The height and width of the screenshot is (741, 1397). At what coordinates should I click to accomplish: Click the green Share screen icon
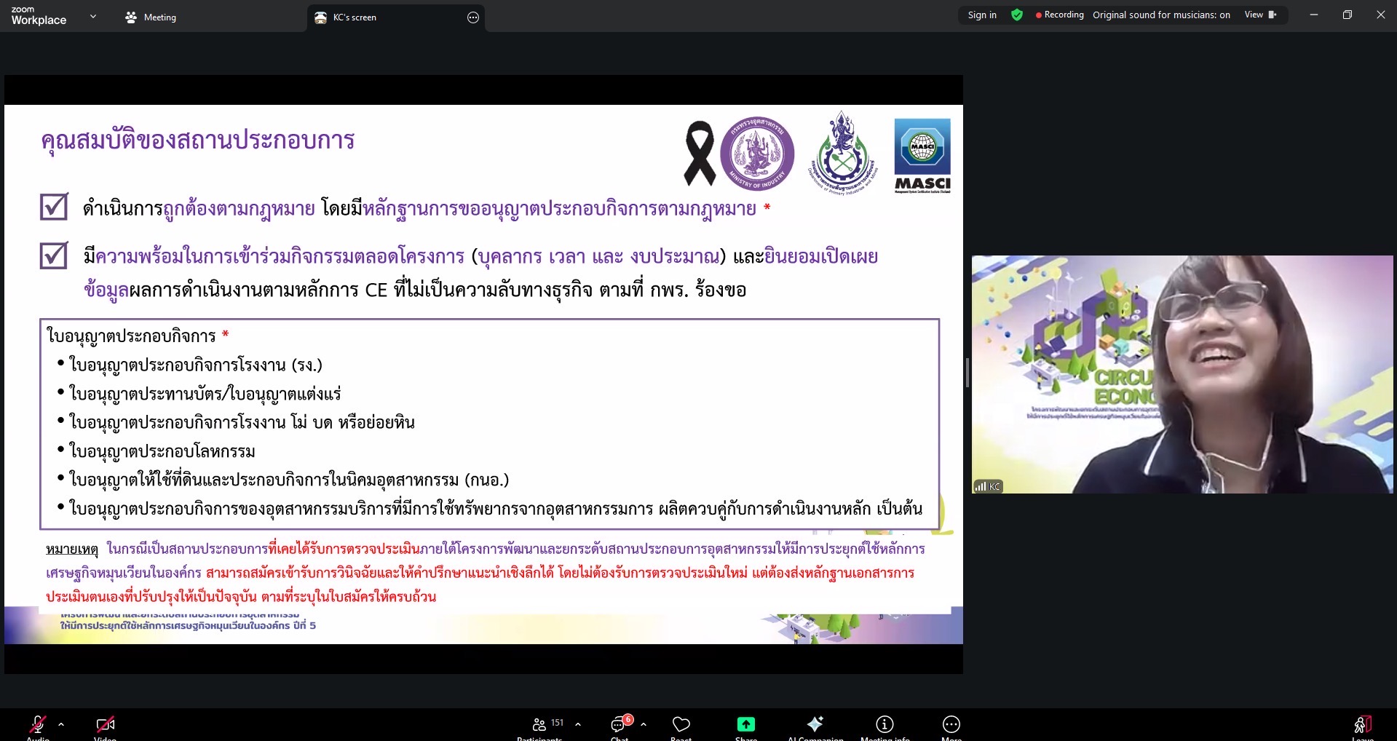pos(745,725)
